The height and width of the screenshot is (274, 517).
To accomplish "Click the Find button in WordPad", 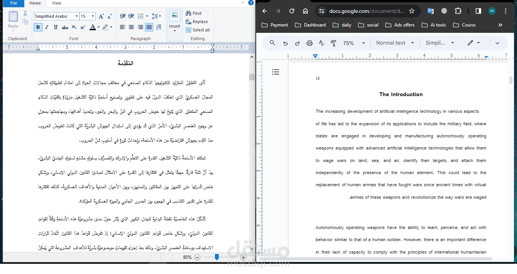I will (194, 13).
